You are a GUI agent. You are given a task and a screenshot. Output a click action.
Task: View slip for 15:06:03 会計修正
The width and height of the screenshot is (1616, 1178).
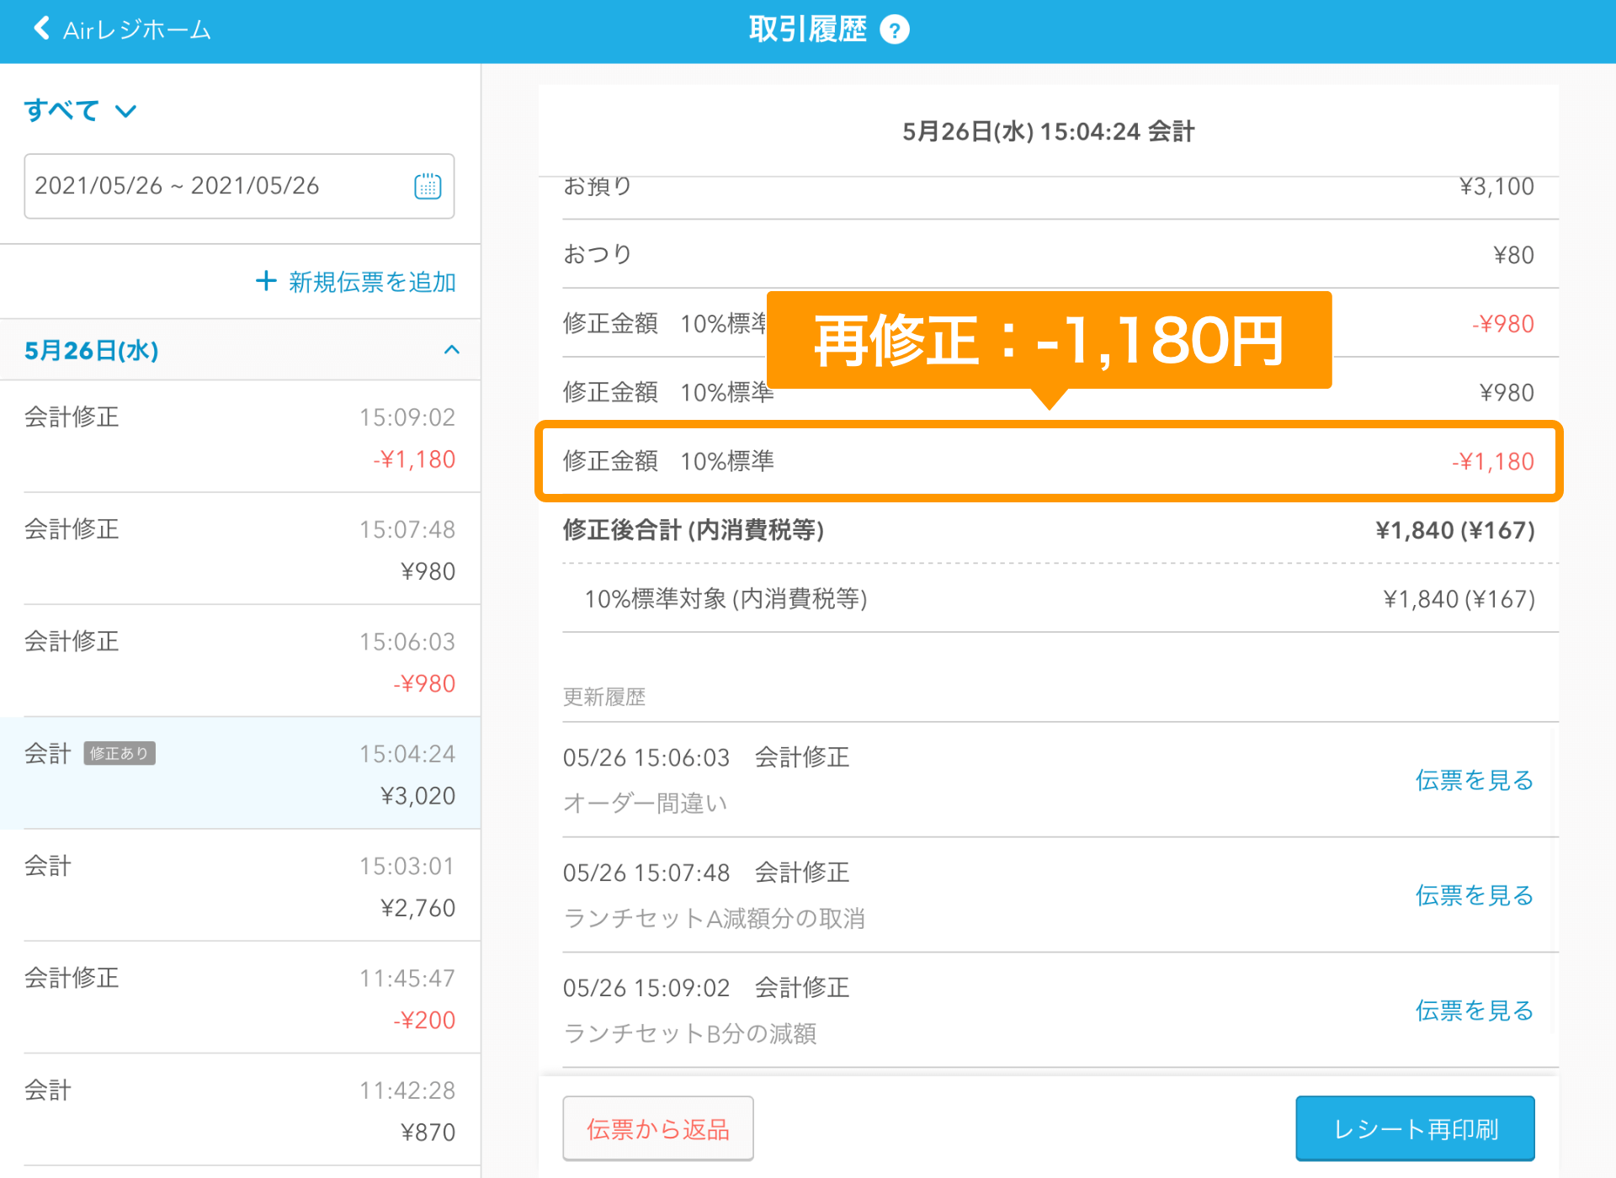pos(1474,780)
